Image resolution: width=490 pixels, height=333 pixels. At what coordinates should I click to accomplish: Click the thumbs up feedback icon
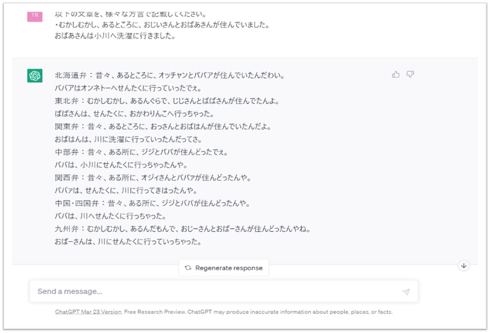(396, 75)
